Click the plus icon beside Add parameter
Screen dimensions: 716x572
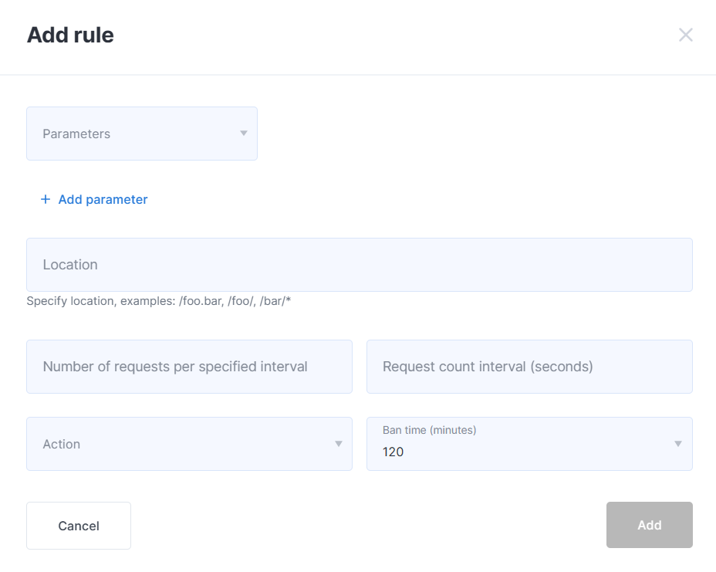46,199
